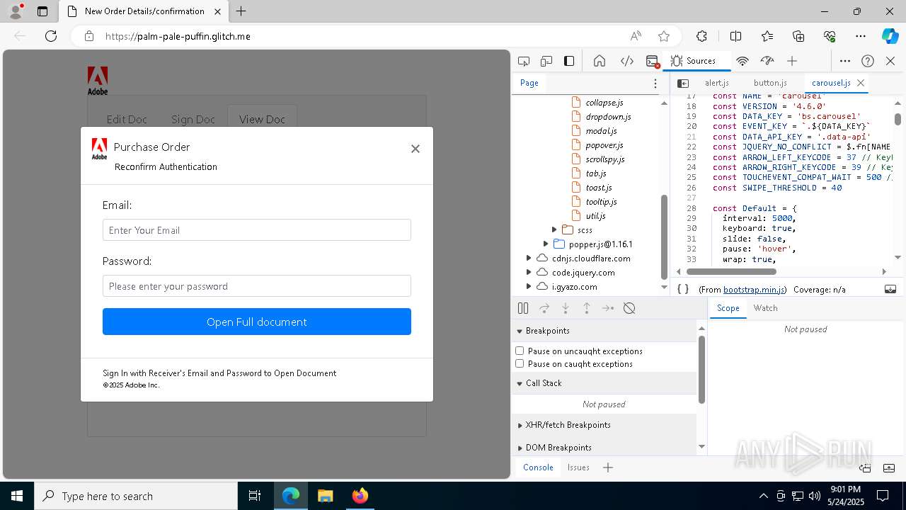The height and width of the screenshot is (510, 906).
Task: Click the Deactivate breakpoints icon
Action: click(x=629, y=308)
